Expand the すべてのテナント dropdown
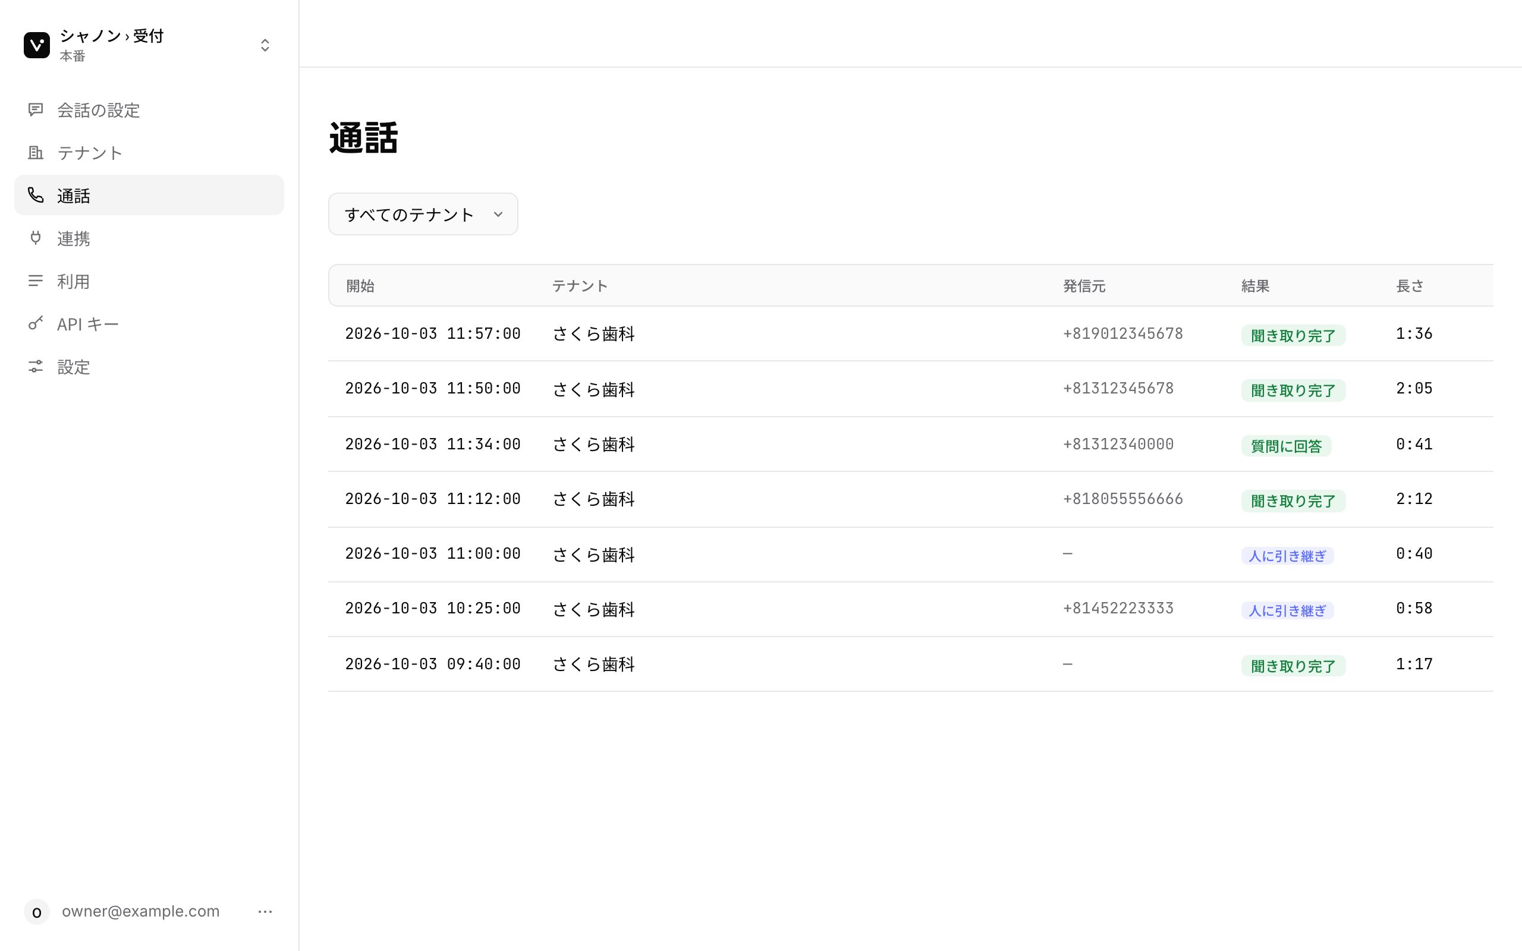 click(423, 215)
